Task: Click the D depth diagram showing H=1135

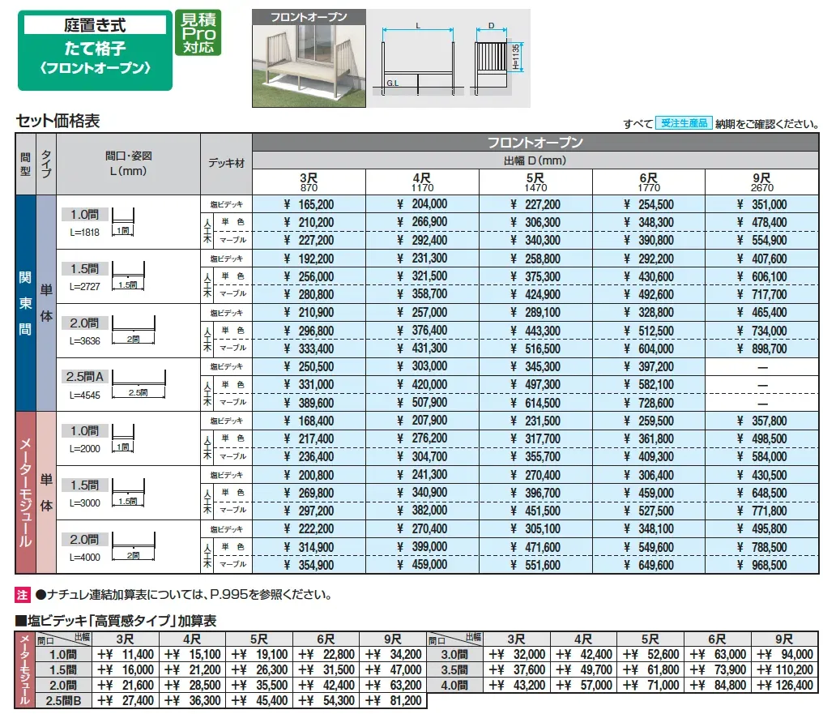Action: [x=497, y=59]
